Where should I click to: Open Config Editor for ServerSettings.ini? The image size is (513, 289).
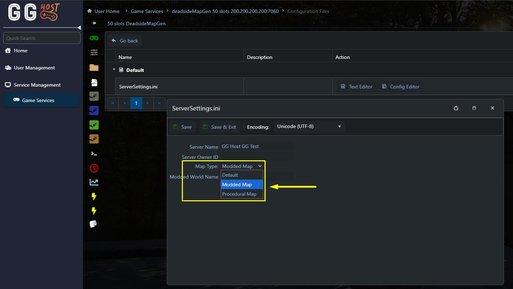tap(401, 87)
